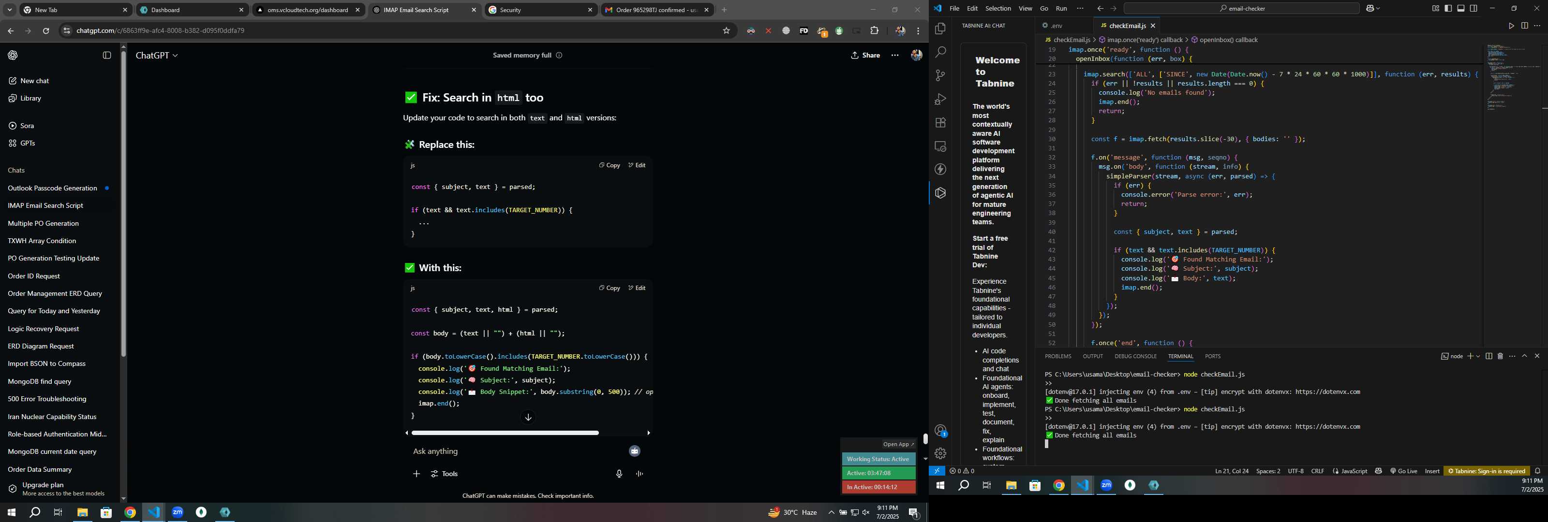The image size is (1548, 522).
Task: Split the VS Code editor to the right
Action: point(1525,26)
